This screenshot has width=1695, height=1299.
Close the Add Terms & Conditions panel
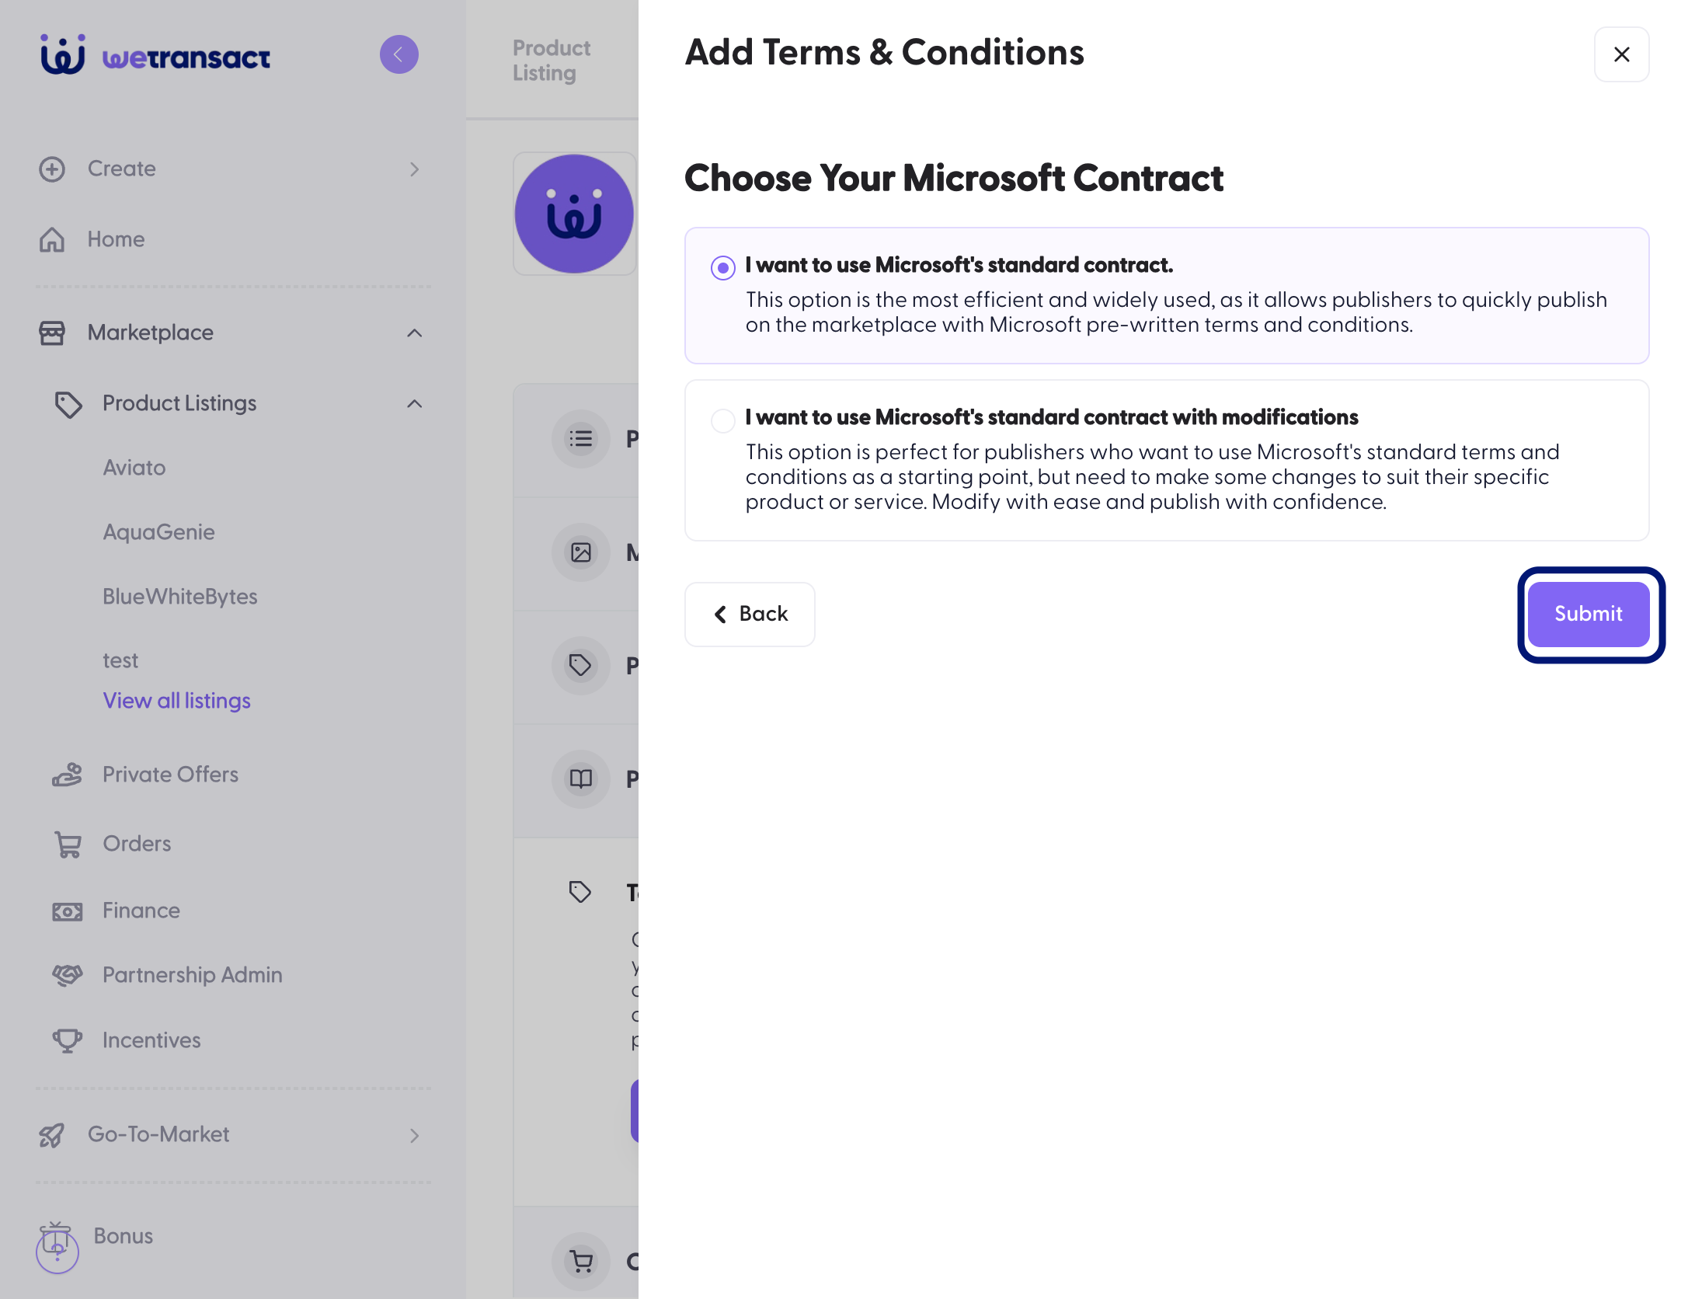click(1621, 54)
